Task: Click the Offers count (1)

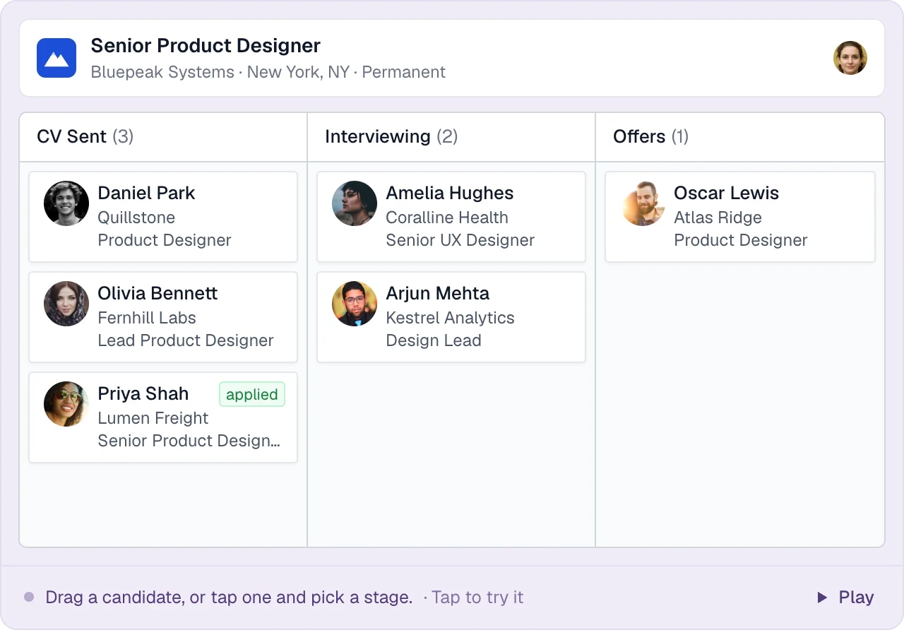Action: 680,136
